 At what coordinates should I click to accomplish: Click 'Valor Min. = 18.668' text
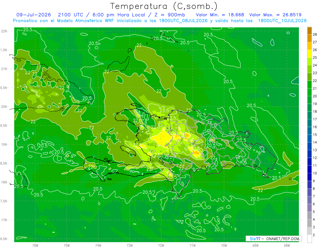point(220,15)
